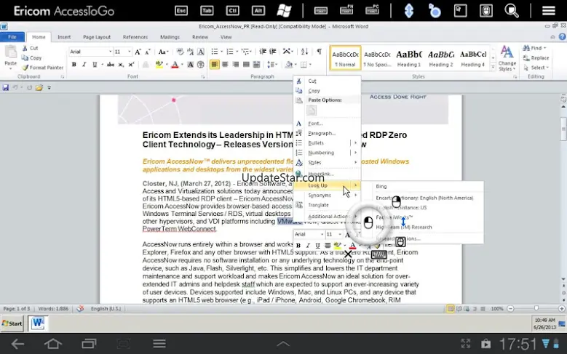Click the Decrease Indent icon

tap(263, 52)
